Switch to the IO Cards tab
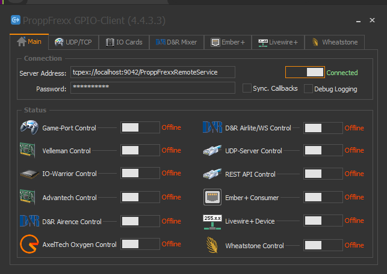This screenshot has height=274, width=387. (124, 42)
